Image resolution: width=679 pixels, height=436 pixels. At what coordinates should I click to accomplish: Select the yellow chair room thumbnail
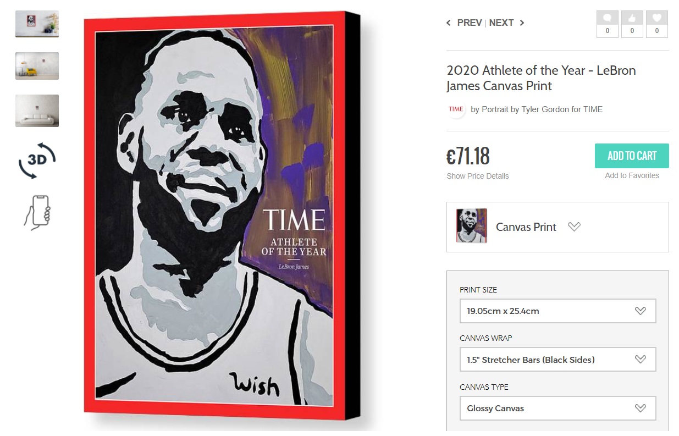(x=37, y=66)
